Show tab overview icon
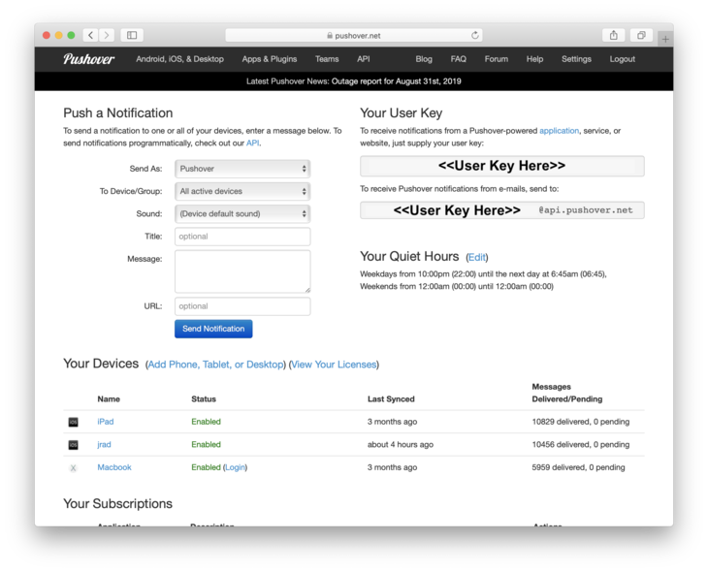 [x=641, y=35]
